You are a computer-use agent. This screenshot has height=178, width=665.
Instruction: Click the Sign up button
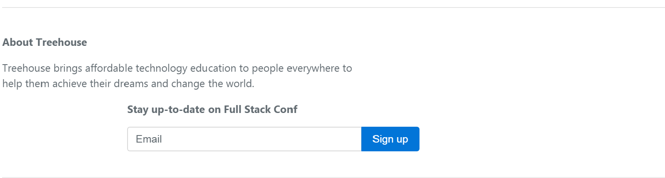click(x=390, y=139)
